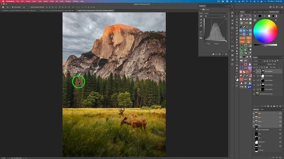Select the draw-curve pencil in Curves properties
Image resolution: width=284 pixels, height=159 pixels.
[x=201, y=32]
